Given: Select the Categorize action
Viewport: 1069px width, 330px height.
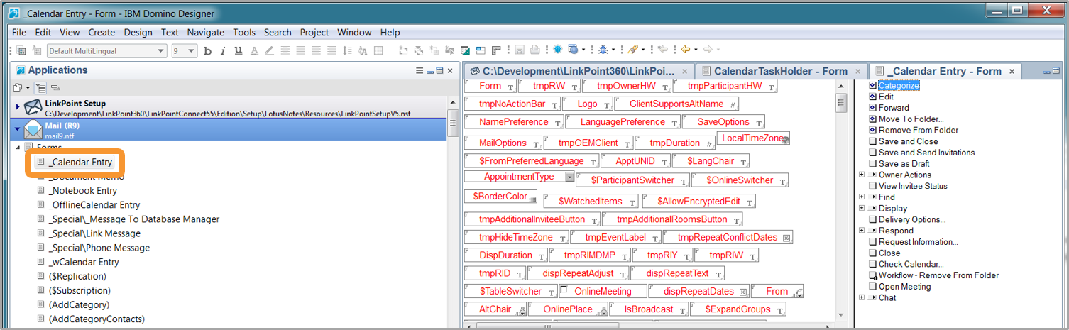Looking at the screenshot, I should (x=899, y=85).
